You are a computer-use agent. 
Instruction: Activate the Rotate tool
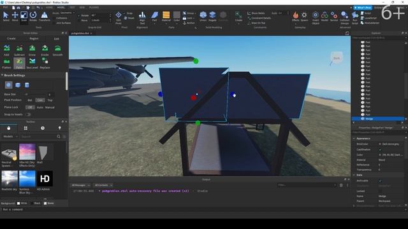coord(33,17)
